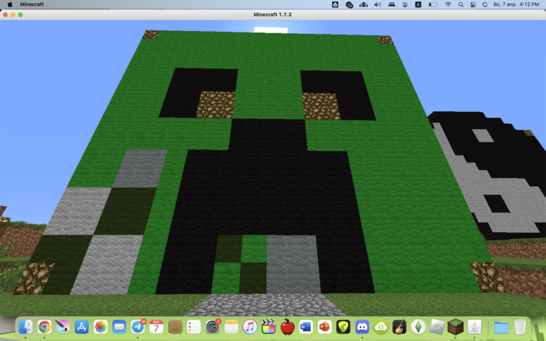Open the Downloads folder in dock
The image size is (546, 341).
coord(501,327)
